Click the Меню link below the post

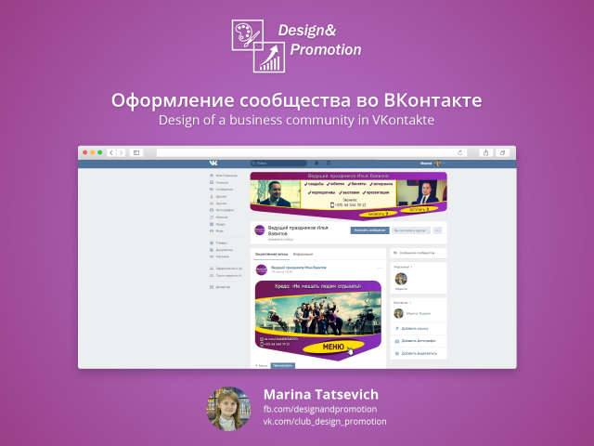point(262,365)
